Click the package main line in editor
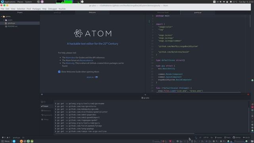This screenshot has height=143, width=254. [x=163, y=16]
